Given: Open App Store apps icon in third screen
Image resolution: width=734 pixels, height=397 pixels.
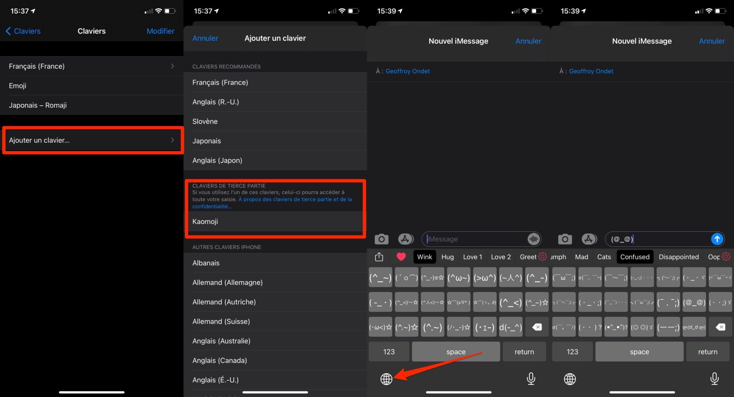Looking at the screenshot, I should (406, 239).
